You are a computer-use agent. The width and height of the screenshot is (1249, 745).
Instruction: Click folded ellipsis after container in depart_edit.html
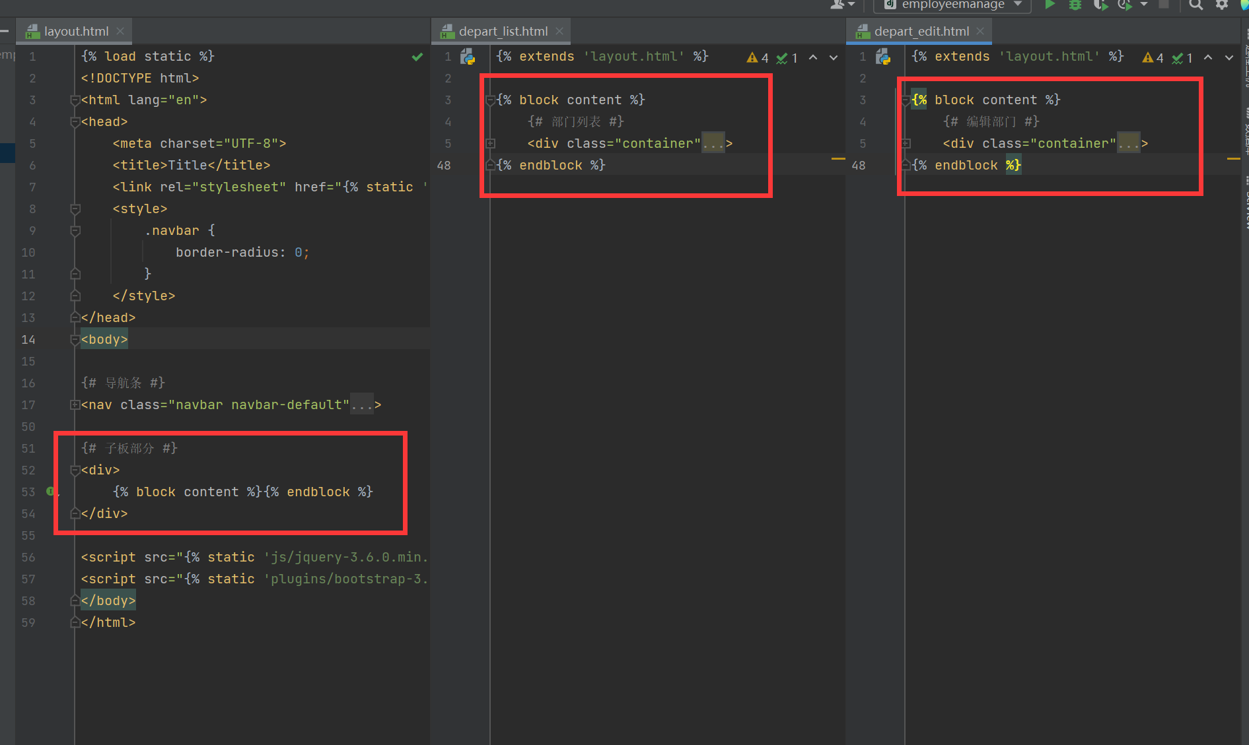tap(1129, 143)
